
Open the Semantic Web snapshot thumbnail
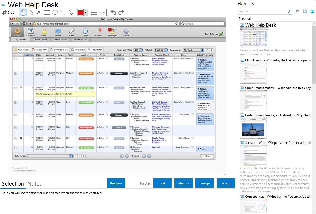click(253, 155)
